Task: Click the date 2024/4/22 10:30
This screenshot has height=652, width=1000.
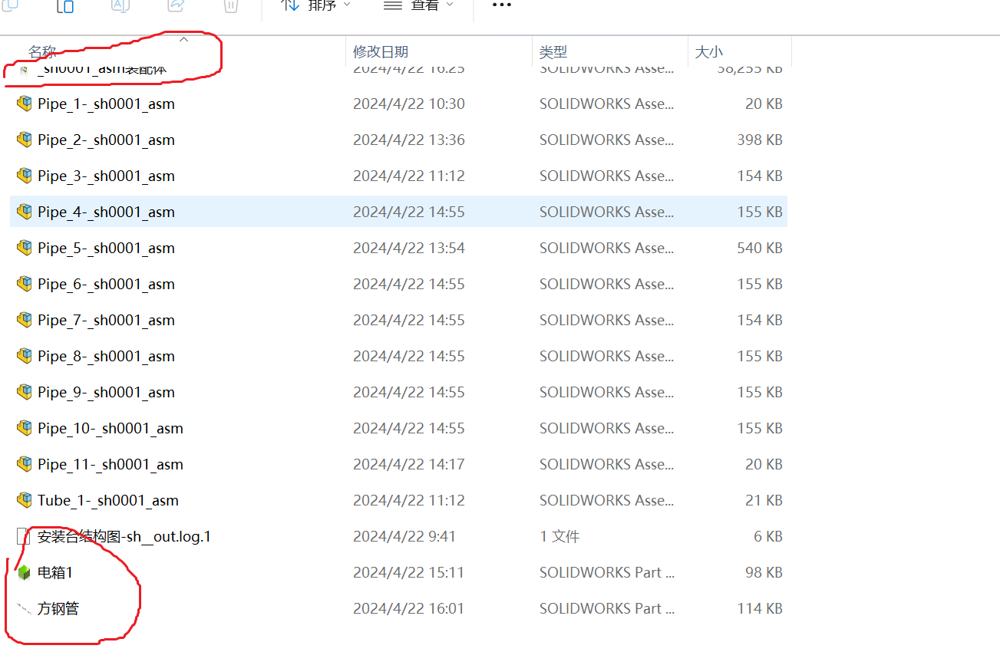Action: 409,104
